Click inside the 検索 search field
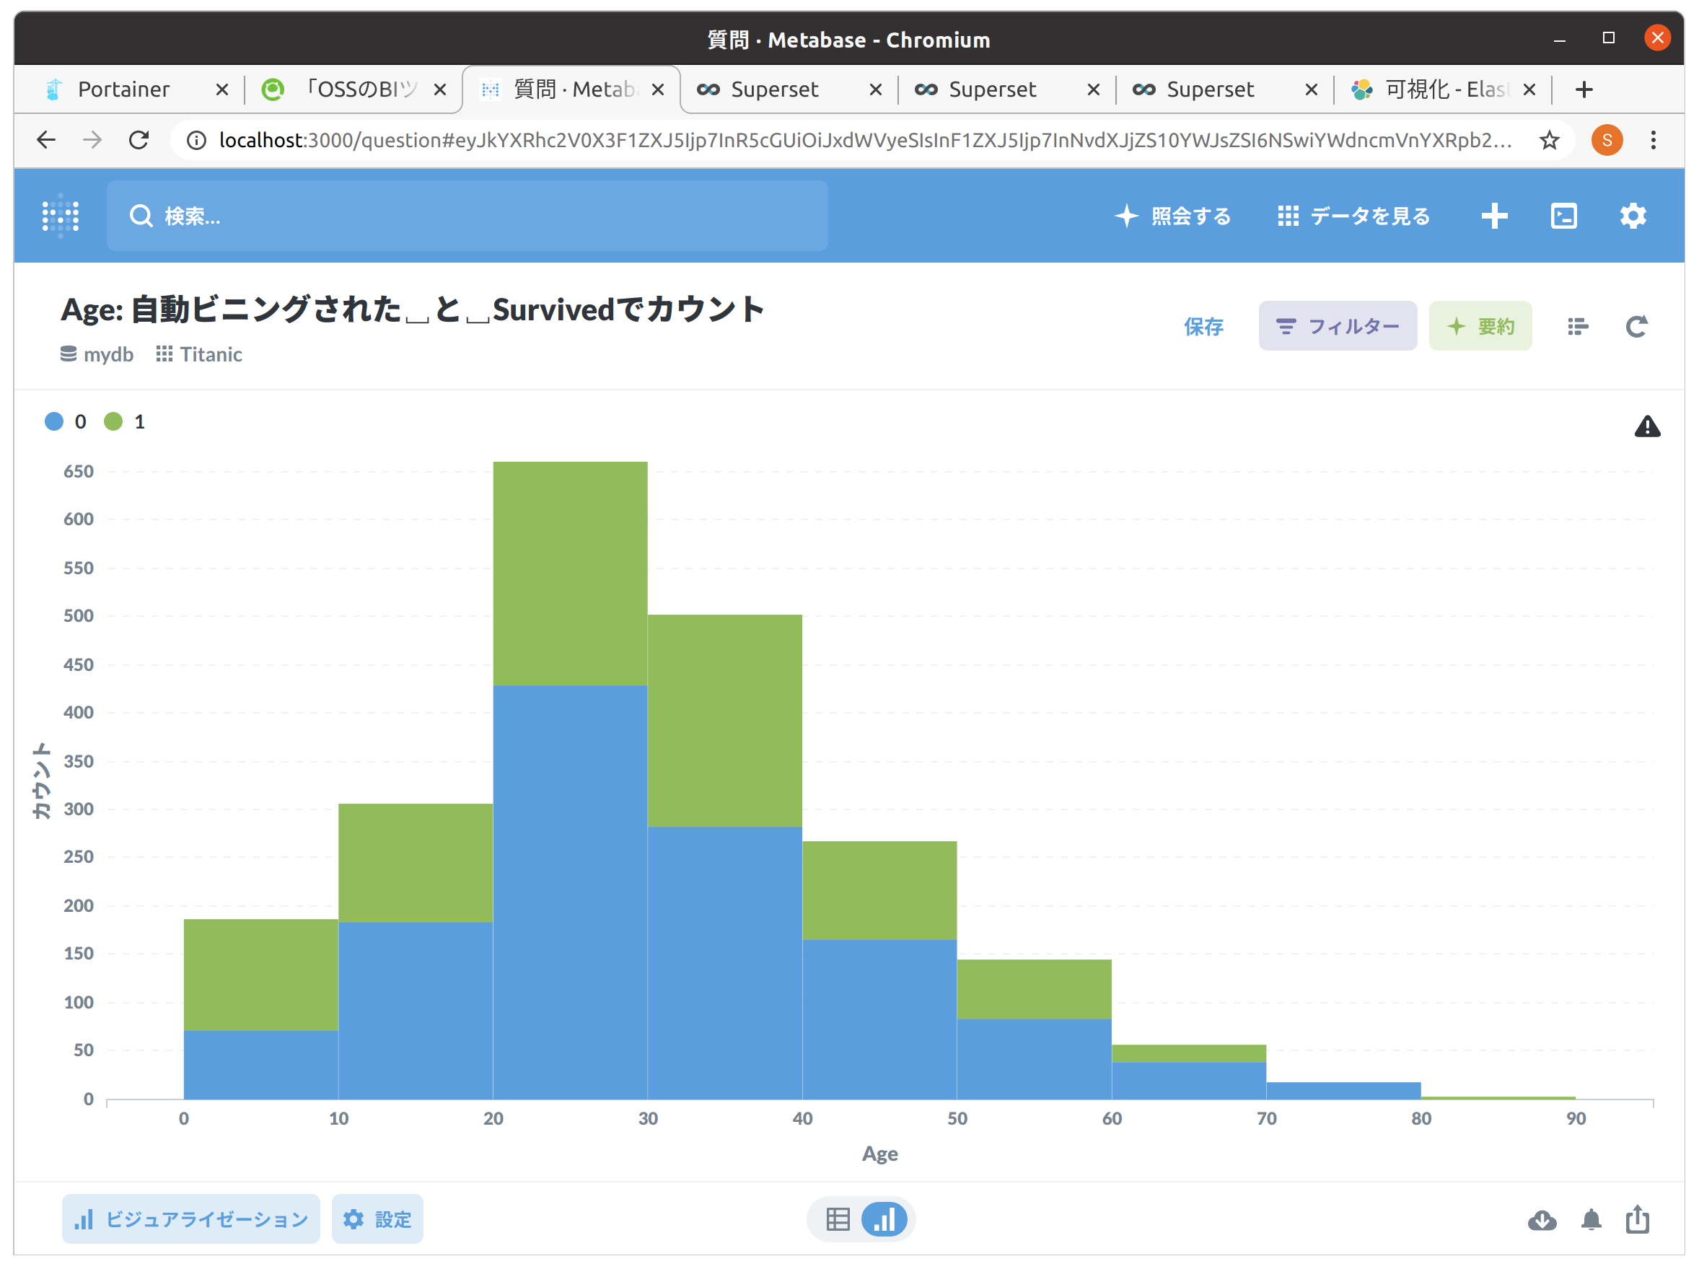1699x1269 pixels. (x=467, y=216)
